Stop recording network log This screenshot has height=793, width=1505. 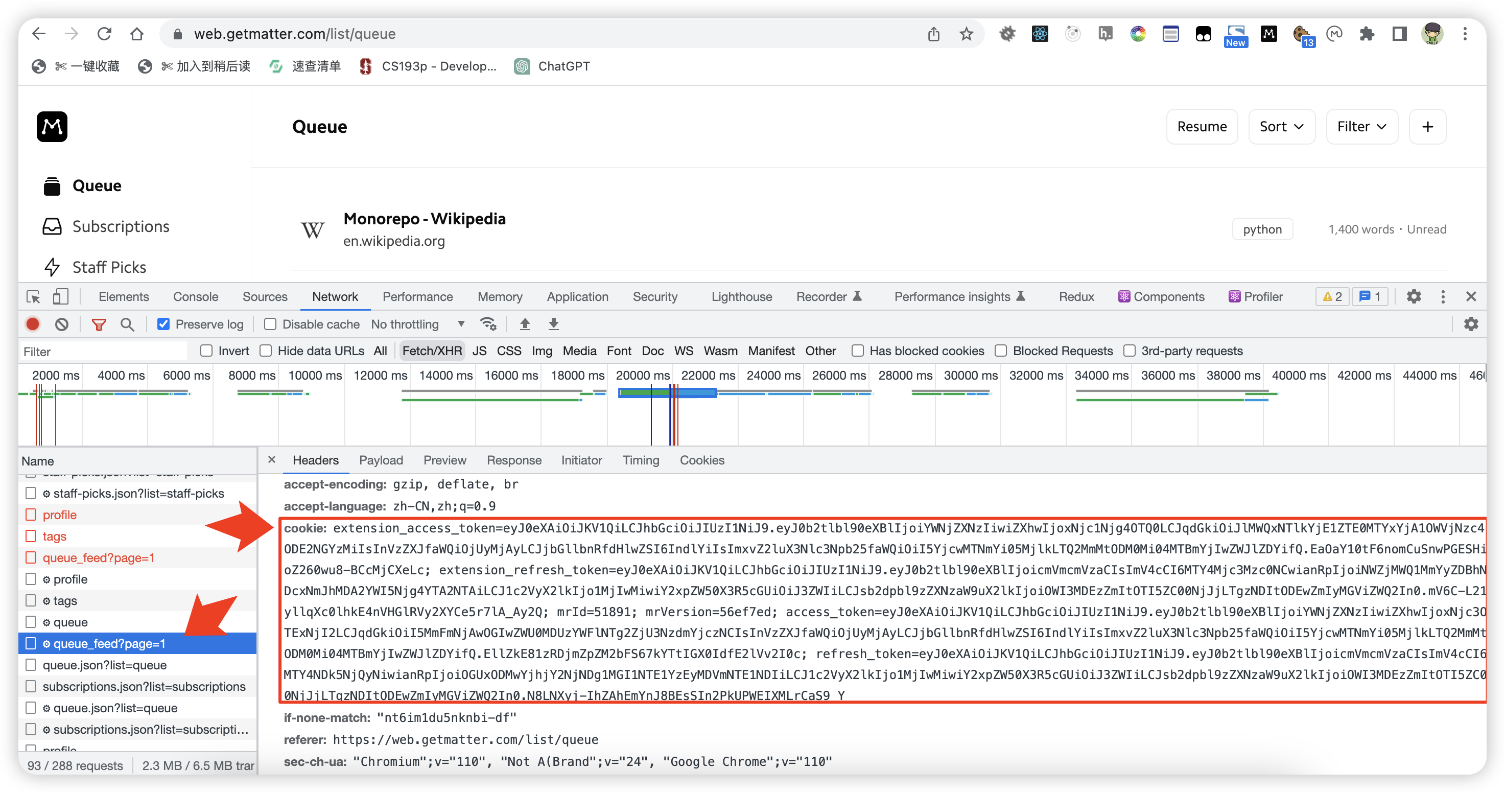(x=33, y=324)
